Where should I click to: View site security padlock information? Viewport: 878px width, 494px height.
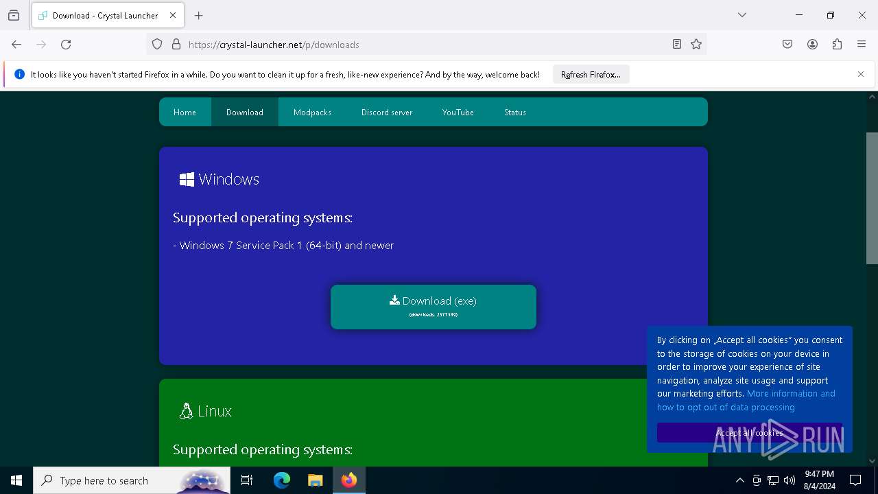tap(176, 45)
